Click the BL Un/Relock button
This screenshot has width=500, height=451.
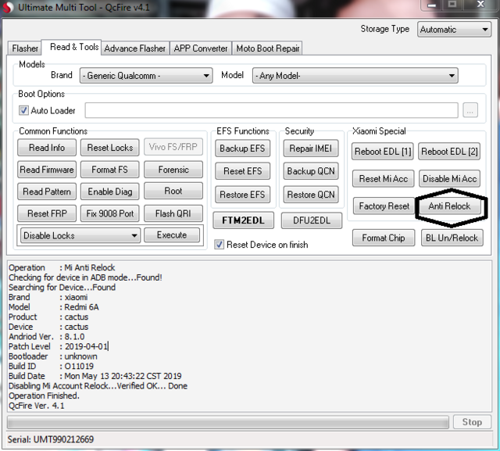tap(452, 238)
